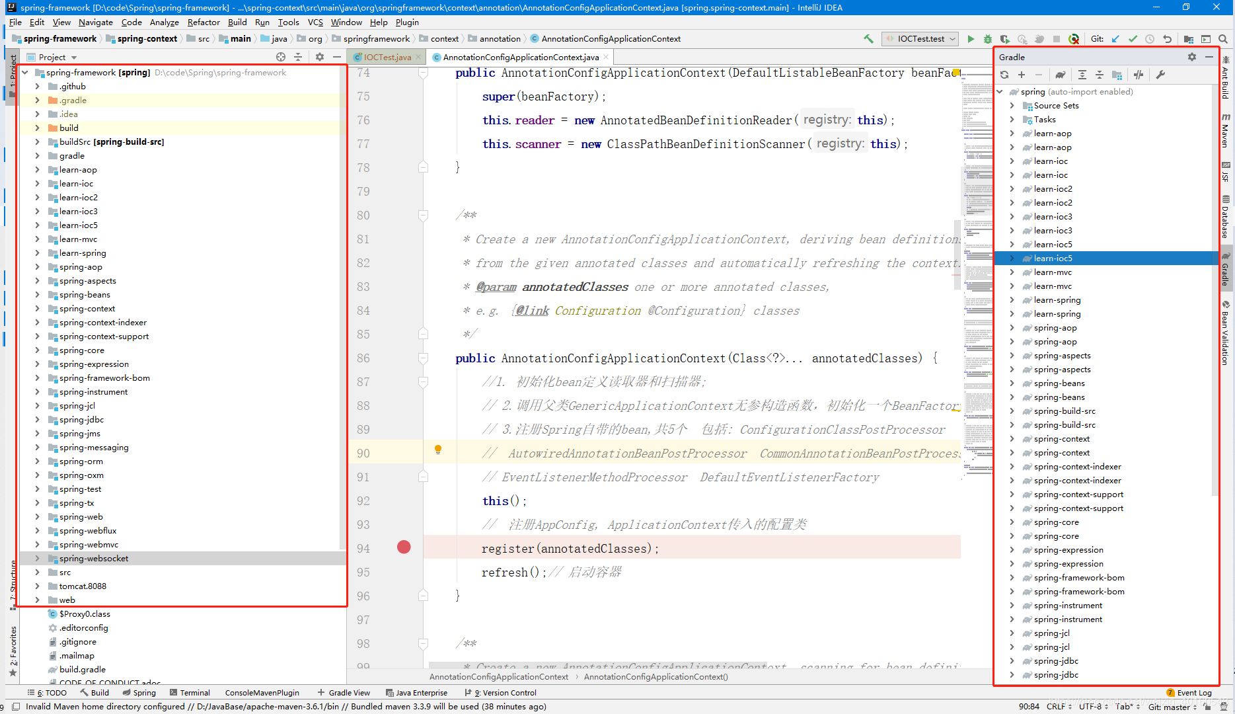Open Project Structure from the main toolbar
Image resolution: width=1235 pixels, height=714 pixels.
(x=1189, y=39)
